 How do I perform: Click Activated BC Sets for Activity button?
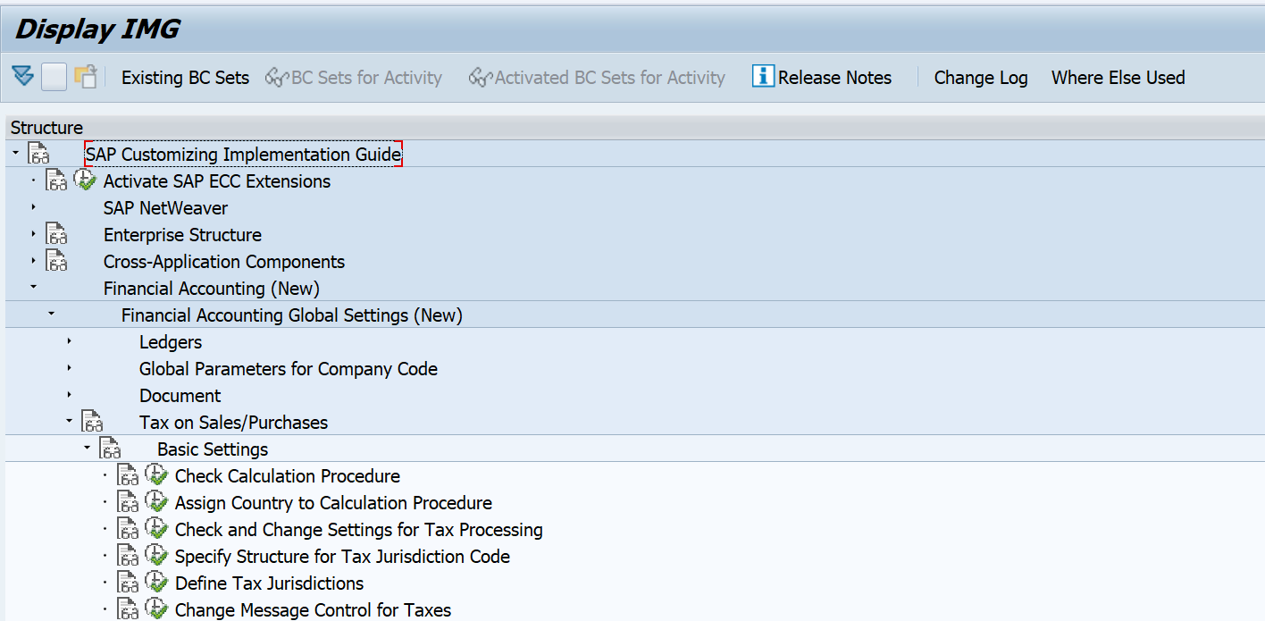[597, 78]
